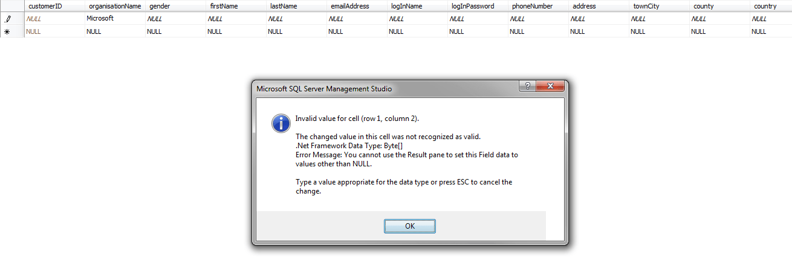
Task: Select the asterisk new row indicator
Action: click(7, 31)
